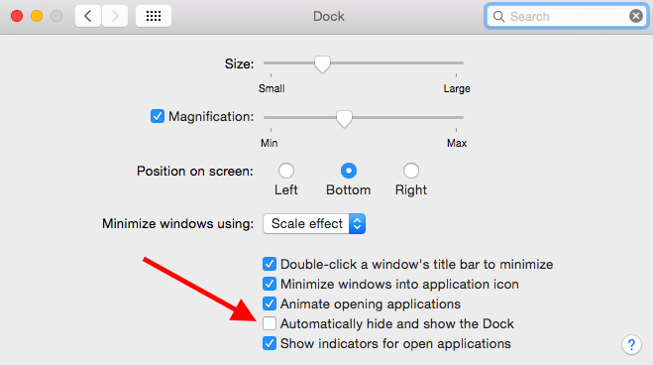The height and width of the screenshot is (365, 653).
Task: Open Dock help with question mark button
Action: tap(631, 344)
